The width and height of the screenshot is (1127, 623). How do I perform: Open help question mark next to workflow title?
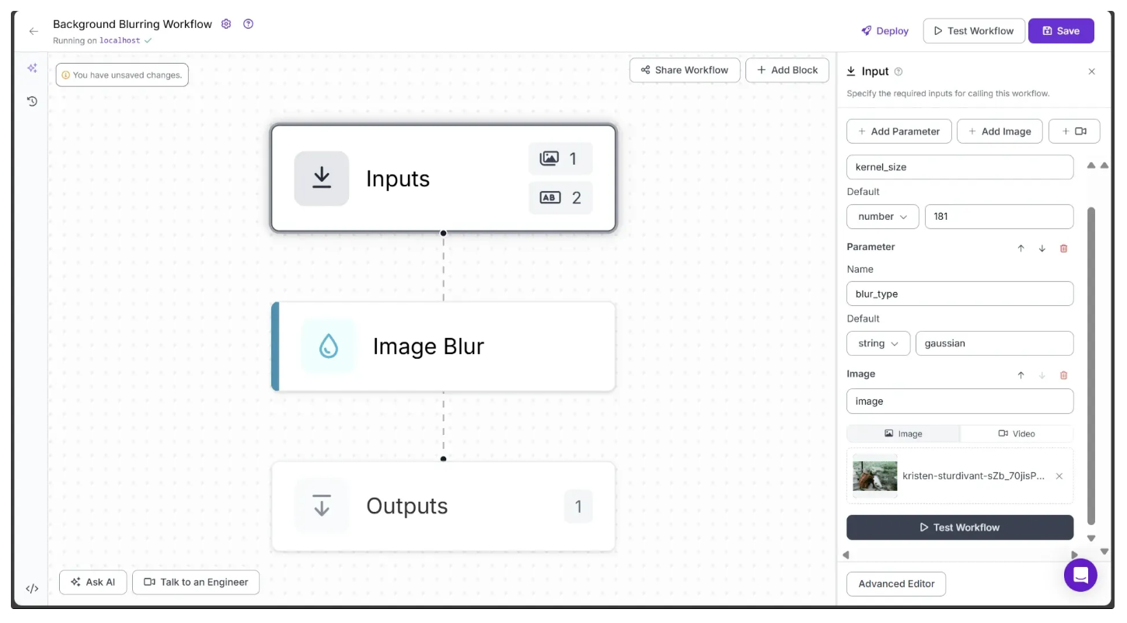(248, 24)
